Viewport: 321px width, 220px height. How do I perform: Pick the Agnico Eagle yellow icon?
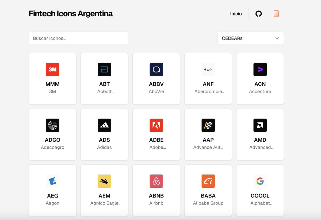coord(104,181)
